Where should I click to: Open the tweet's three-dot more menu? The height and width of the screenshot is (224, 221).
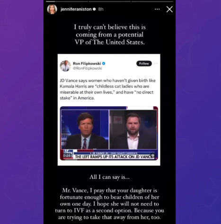156,63
